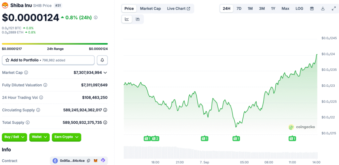
Task: Select the 1M time range
Action: coord(250,9)
